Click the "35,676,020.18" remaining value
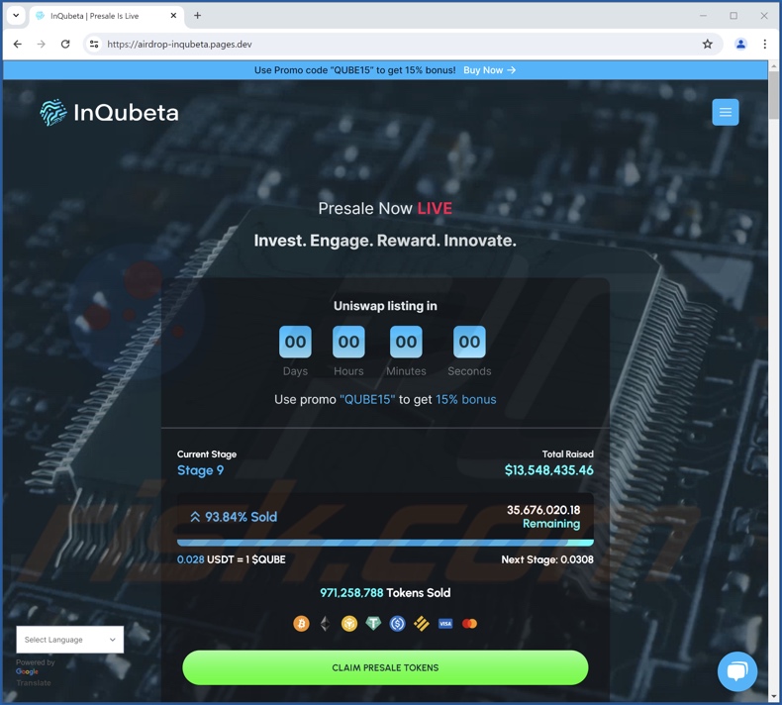Viewport: 782px width, 705px height. pos(543,510)
